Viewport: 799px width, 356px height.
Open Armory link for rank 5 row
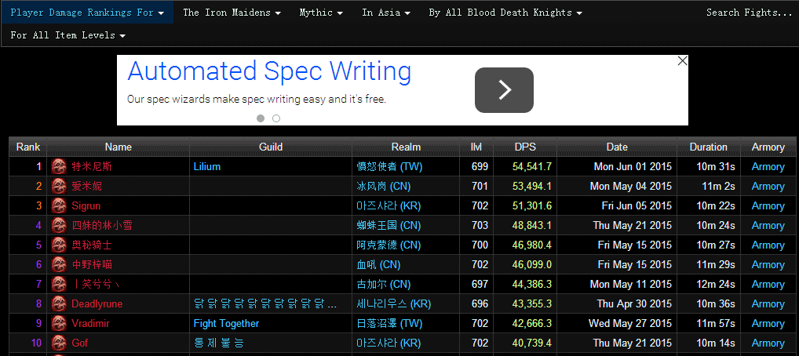coord(768,245)
